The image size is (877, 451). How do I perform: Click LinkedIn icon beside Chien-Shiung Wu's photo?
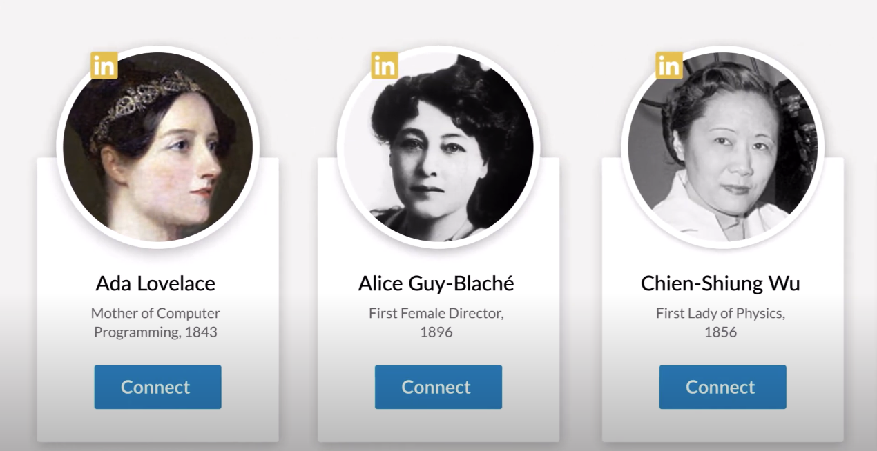pyautogui.click(x=668, y=66)
